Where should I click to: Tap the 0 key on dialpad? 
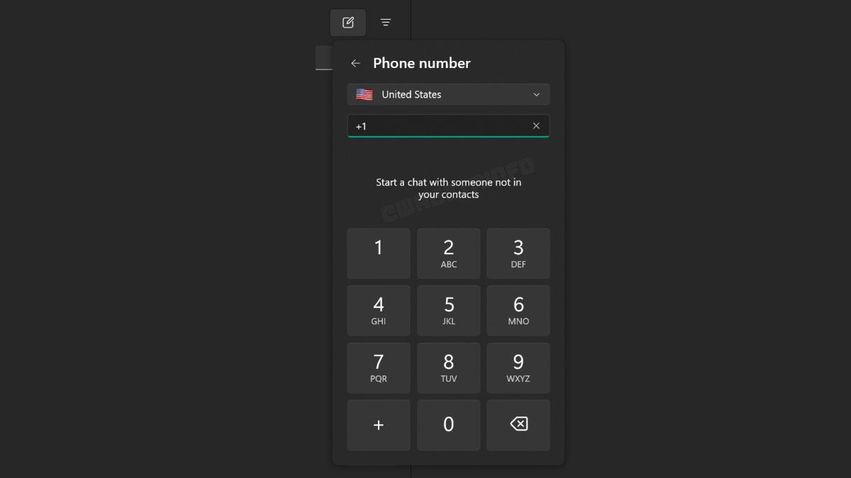(449, 425)
